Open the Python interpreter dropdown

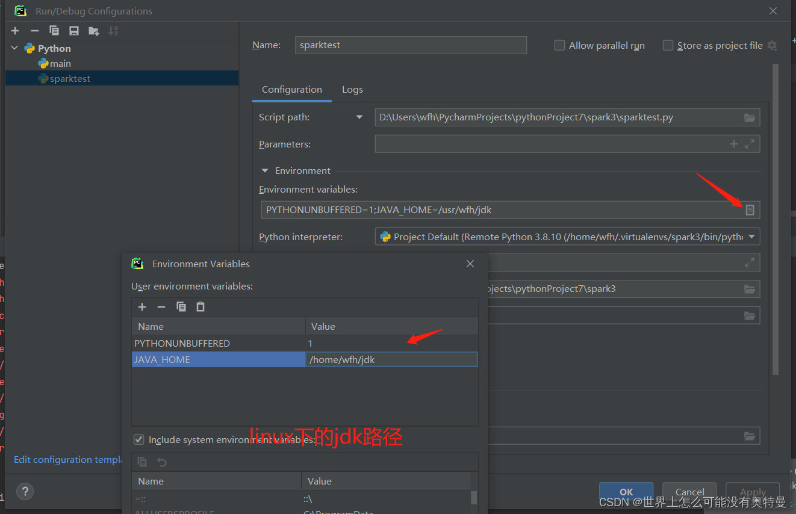point(751,237)
